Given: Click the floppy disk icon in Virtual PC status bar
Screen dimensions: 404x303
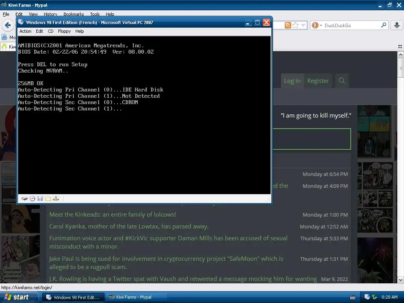Looking at the screenshot, I should pos(40,198).
